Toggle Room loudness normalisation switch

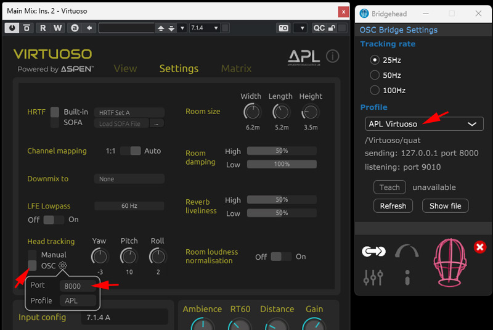282,257
